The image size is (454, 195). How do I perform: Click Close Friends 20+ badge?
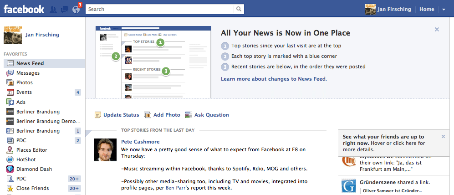(74, 188)
